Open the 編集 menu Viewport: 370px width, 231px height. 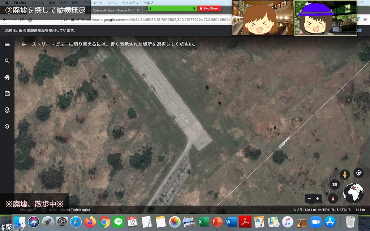click(52, 3)
